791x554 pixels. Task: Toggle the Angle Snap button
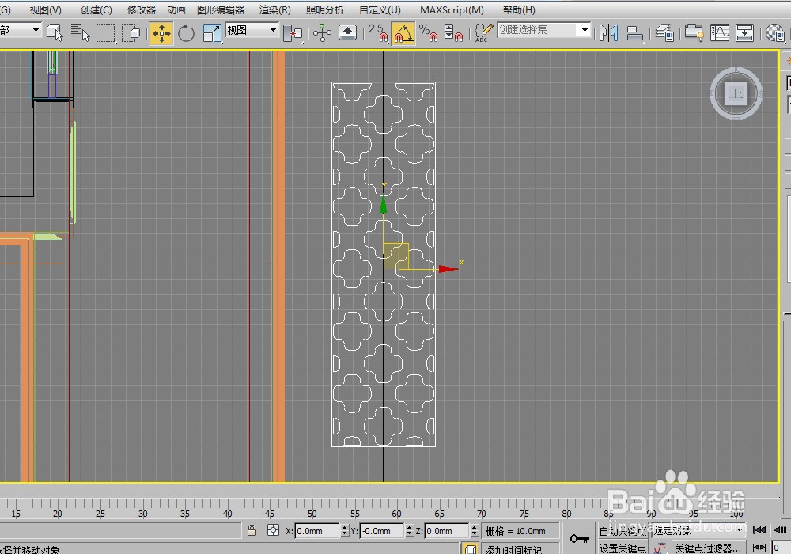click(x=403, y=32)
